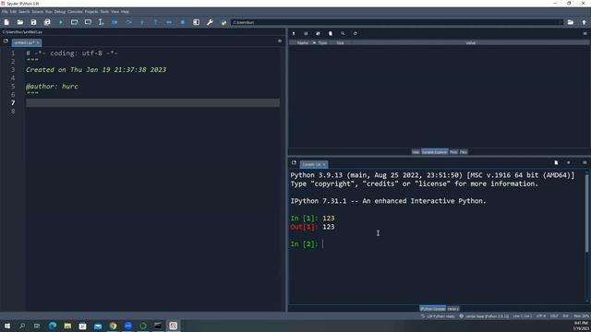Switch to the Files tab
591x332 pixels.
point(464,152)
